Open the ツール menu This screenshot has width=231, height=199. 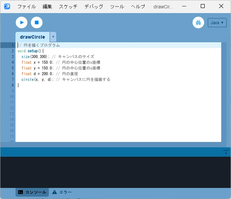(x=117, y=7)
